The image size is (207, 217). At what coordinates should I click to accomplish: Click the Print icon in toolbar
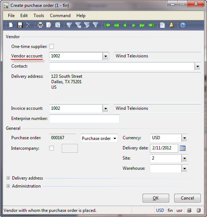coord(40,25)
